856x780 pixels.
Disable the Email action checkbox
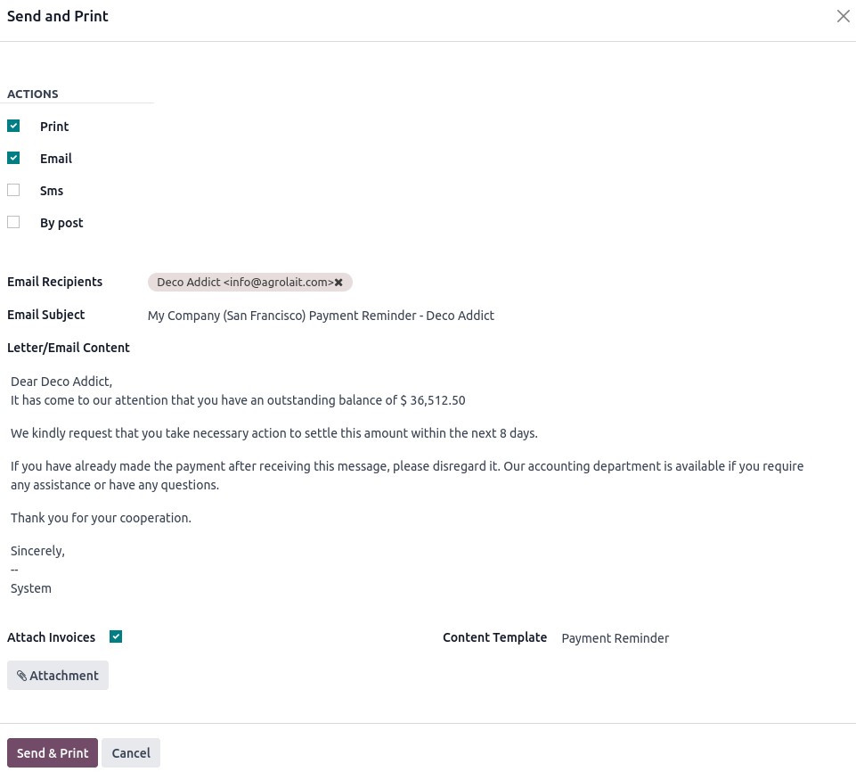(13, 159)
